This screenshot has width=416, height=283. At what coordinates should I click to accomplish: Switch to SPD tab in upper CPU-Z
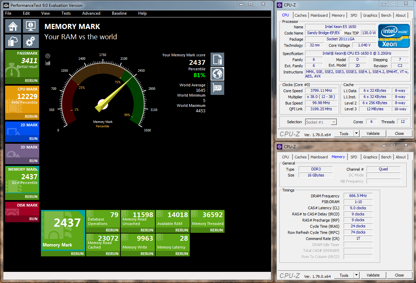click(354, 15)
